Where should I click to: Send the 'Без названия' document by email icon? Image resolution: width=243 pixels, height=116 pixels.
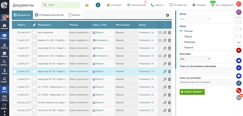pyautogui.click(x=160, y=33)
